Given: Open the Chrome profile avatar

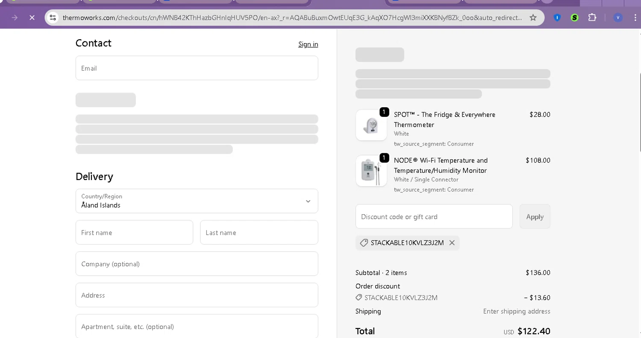Looking at the screenshot, I should pos(618,17).
